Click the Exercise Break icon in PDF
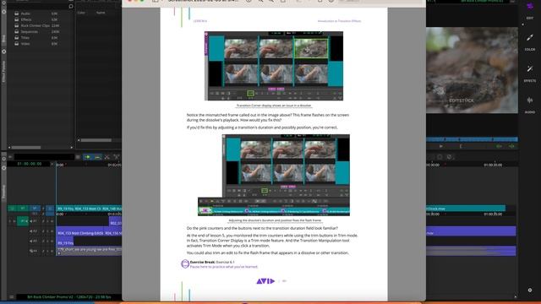The width and height of the screenshot is (541, 304). [x=185, y=264]
